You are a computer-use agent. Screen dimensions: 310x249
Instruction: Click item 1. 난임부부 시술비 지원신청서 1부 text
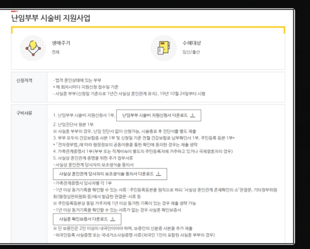[84, 115]
